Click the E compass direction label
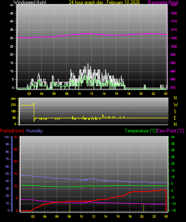This screenshot has width=186, height=222. (x=175, y=118)
